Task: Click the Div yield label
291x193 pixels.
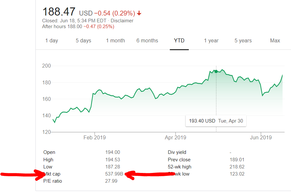Action: point(177,152)
